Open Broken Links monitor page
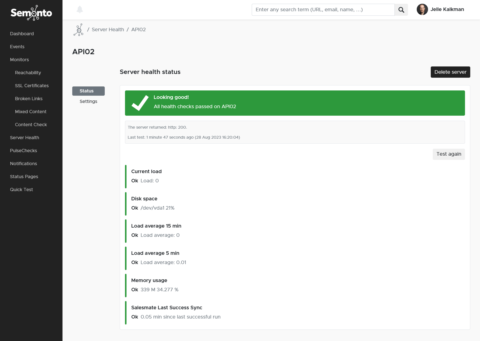The image size is (480, 341). click(29, 99)
